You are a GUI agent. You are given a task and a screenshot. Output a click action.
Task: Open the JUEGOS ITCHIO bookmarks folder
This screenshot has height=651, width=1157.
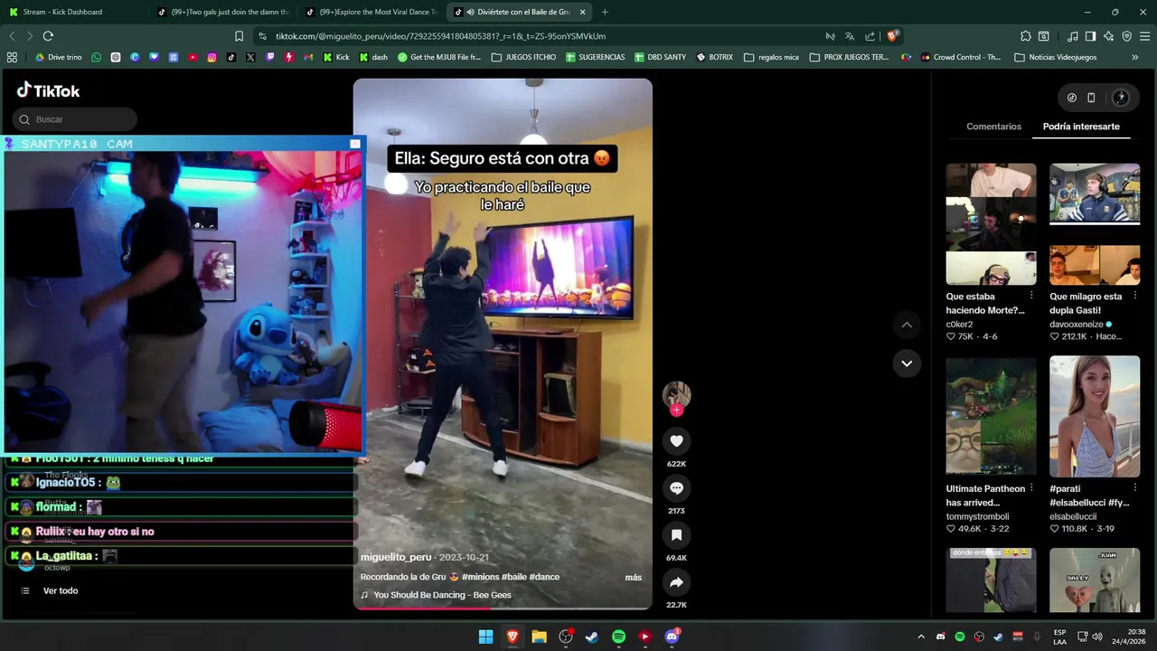tap(523, 57)
